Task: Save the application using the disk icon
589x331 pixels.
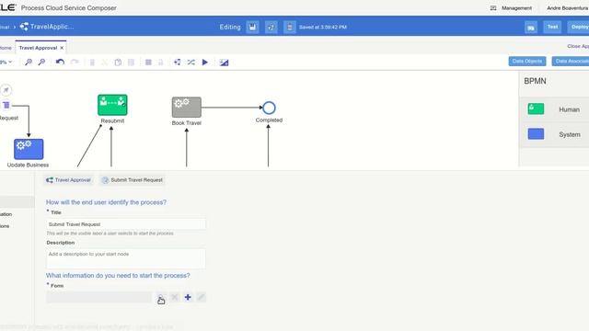Action: 252,27
